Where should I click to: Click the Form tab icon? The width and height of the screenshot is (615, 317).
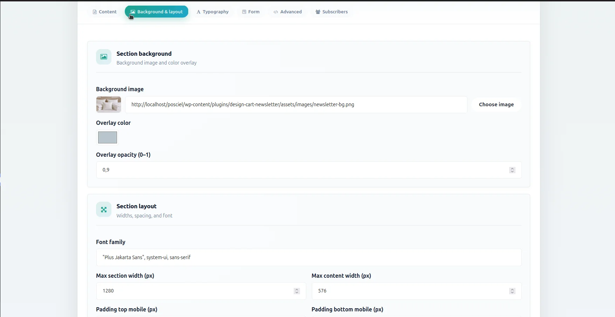244,12
